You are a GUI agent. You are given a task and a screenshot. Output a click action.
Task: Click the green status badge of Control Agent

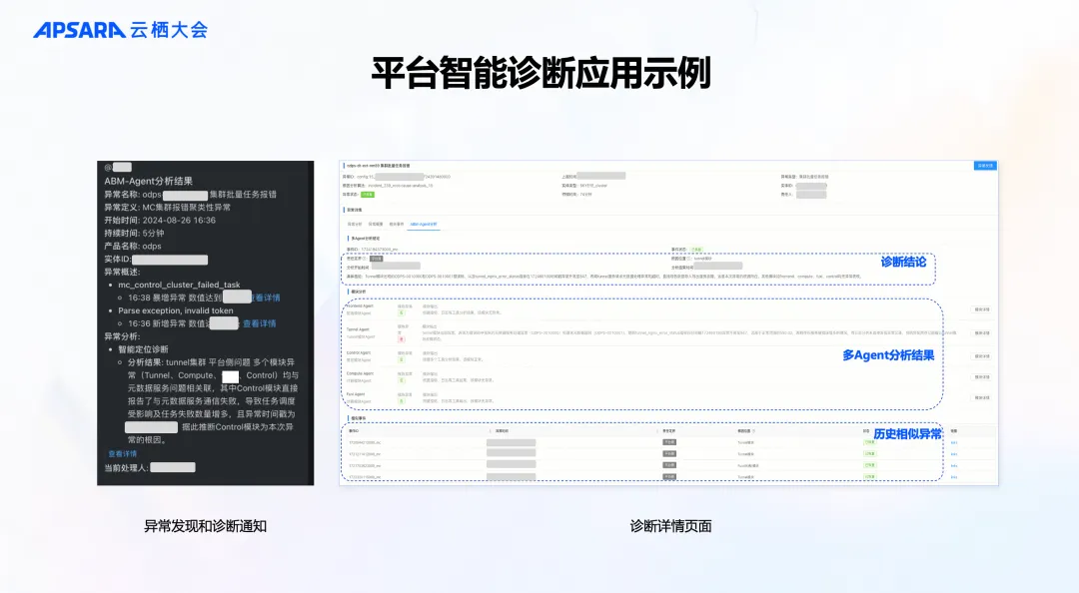[402, 359]
